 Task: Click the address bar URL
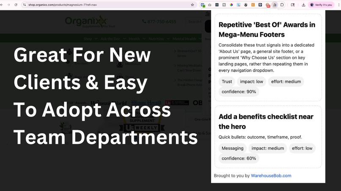63,5
